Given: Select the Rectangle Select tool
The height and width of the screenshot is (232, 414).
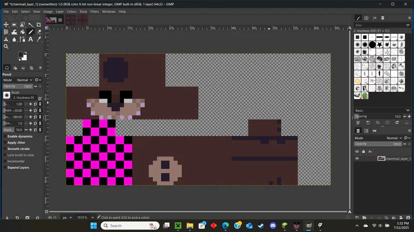Looking at the screenshot, I should coord(14,25).
